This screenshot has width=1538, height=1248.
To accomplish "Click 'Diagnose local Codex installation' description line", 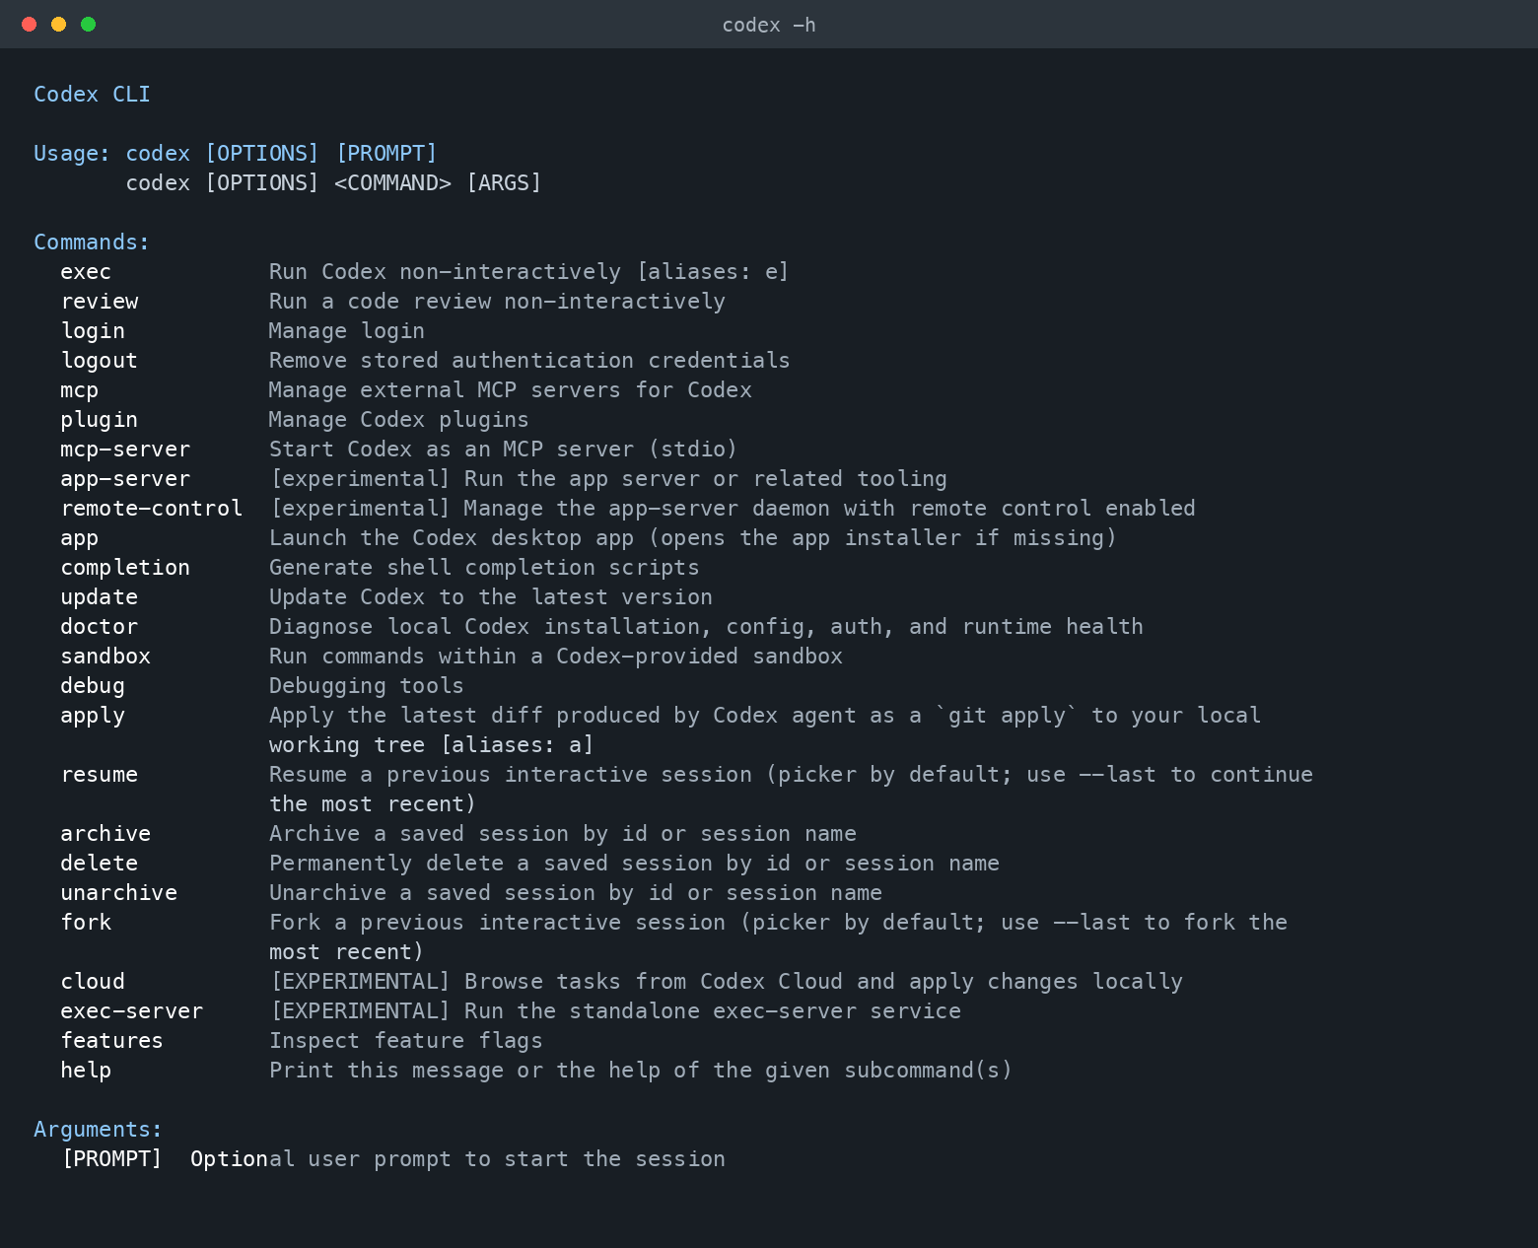I will [x=706, y=627].
